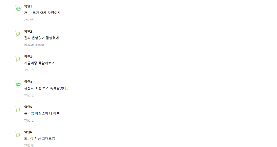
Task: Click the planet avatar icon beside 익인2
Action: pyautogui.click(x=18, y=34)
